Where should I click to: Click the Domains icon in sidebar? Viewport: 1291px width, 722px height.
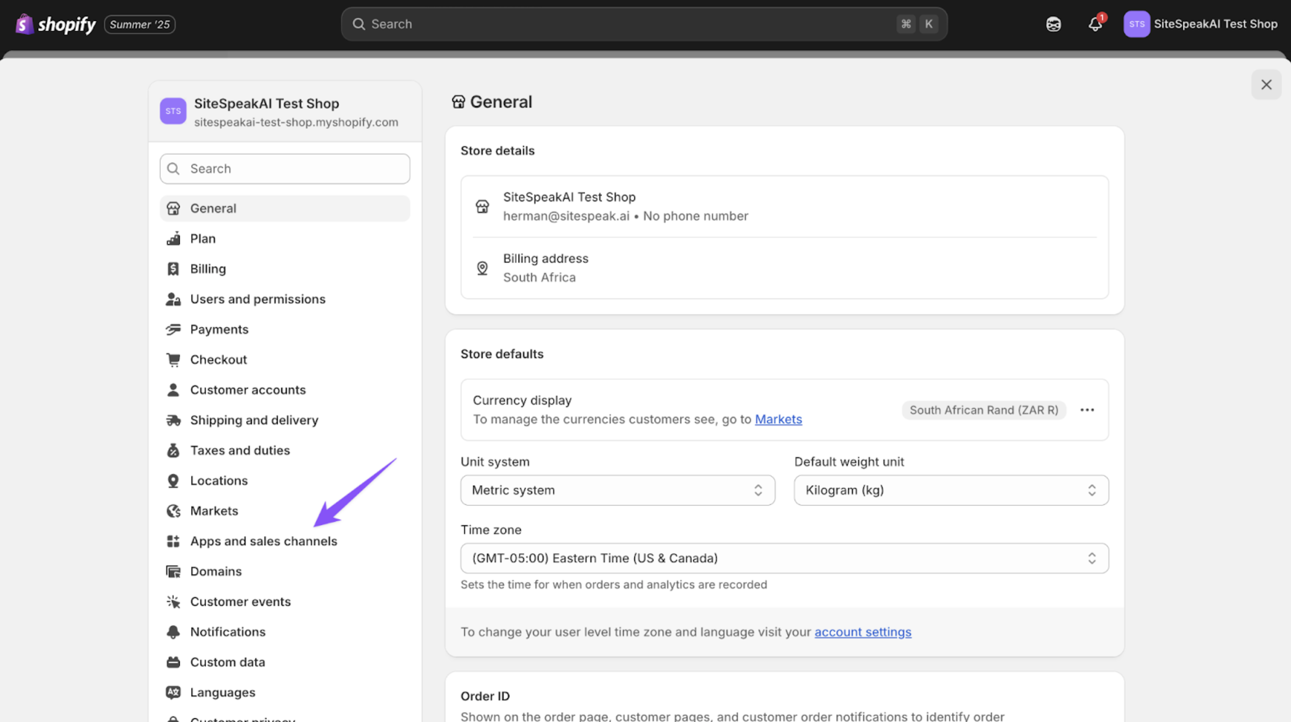pyautogui.click(x=173, y=571)
